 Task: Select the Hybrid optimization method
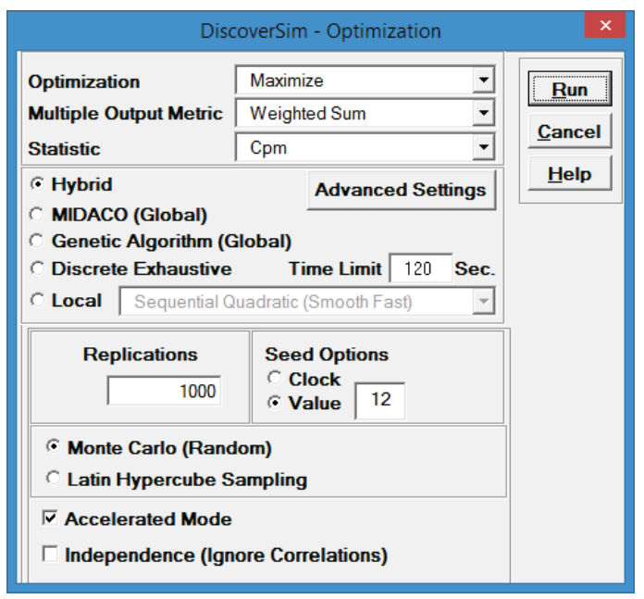coord(37,185)
